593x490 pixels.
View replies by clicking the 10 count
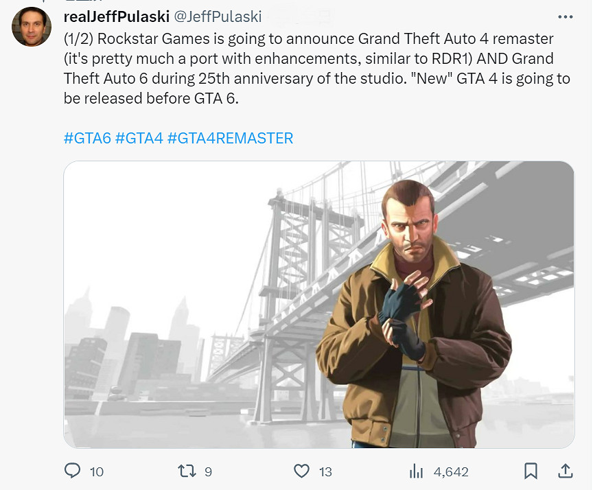click(x=95, y=471)
